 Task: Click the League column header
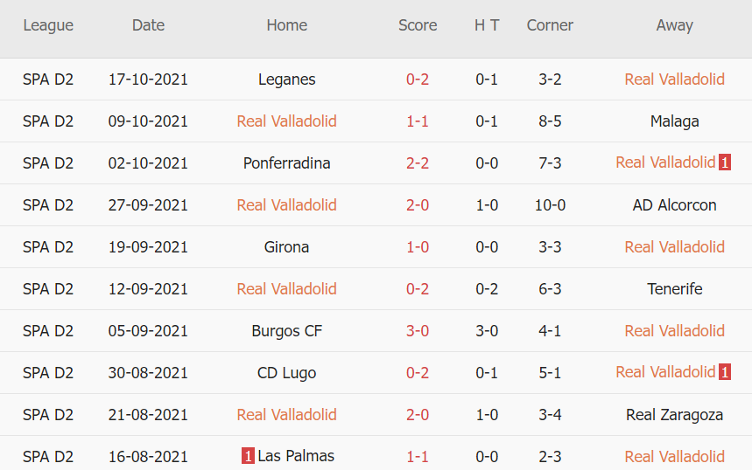pos(48,25)
